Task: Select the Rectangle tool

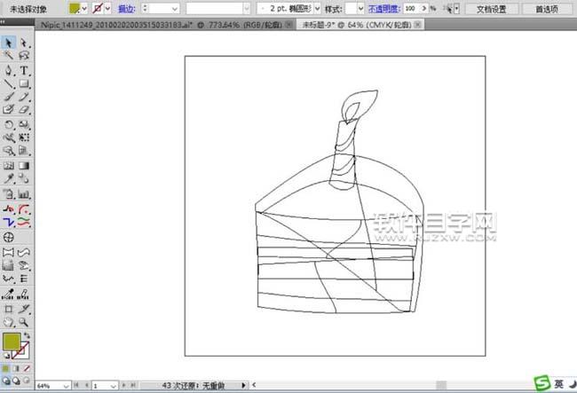Action: click(x=24, y=83)
